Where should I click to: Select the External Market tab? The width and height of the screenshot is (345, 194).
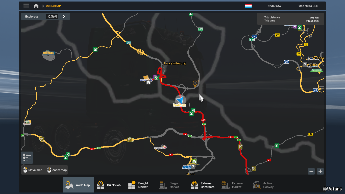(235, 185)
